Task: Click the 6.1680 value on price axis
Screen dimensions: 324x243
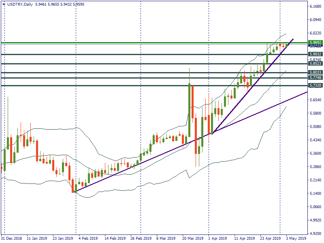Action: [315, 6]
